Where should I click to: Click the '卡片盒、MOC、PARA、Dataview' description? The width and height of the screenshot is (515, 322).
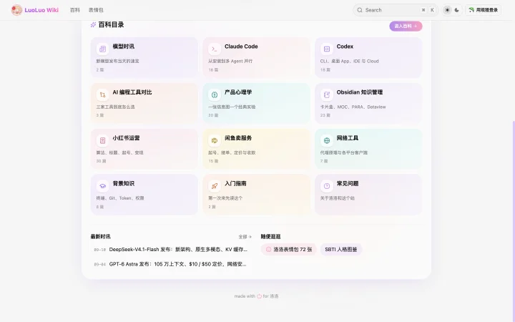pyautogui.click(x=353, y=107)
